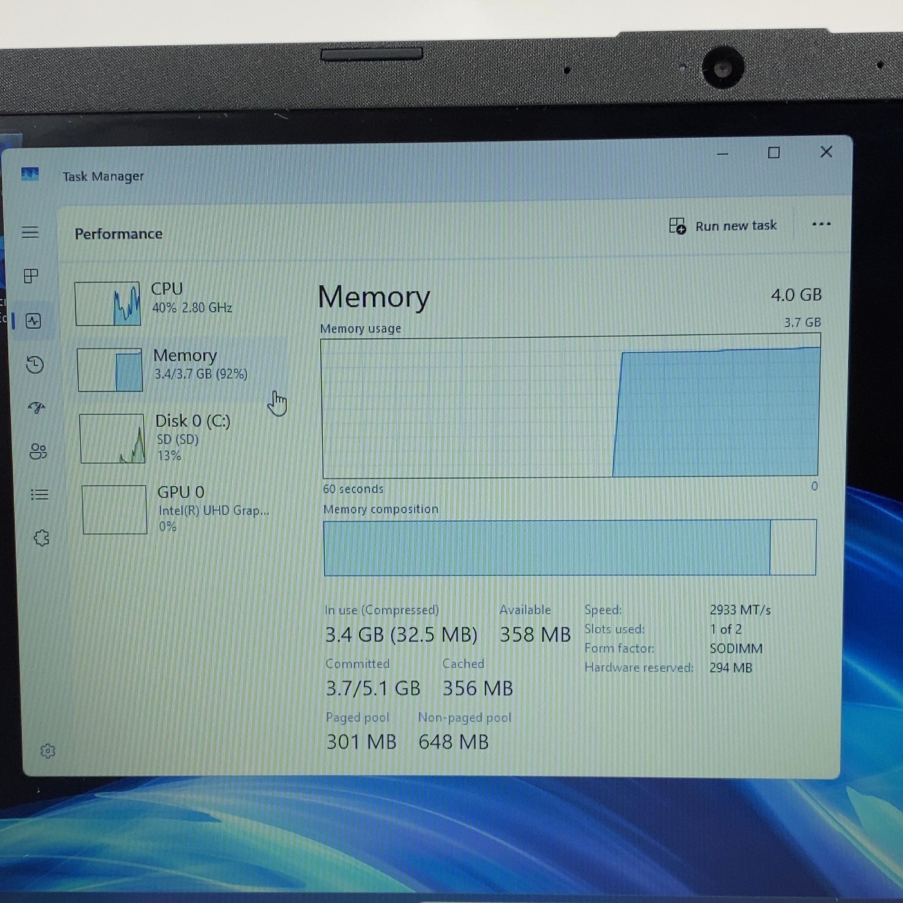This screenshot has width=903, height=903.
Task: Minimize the Task Manager window
Action: coord(723,154)
